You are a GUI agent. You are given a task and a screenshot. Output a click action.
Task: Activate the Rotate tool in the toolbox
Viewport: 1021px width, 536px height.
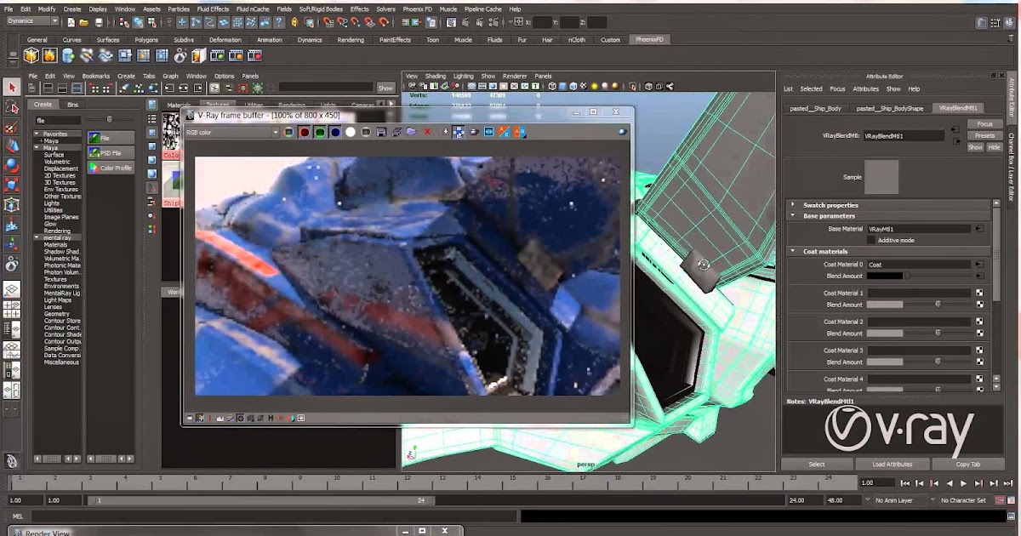pos(12,166)
